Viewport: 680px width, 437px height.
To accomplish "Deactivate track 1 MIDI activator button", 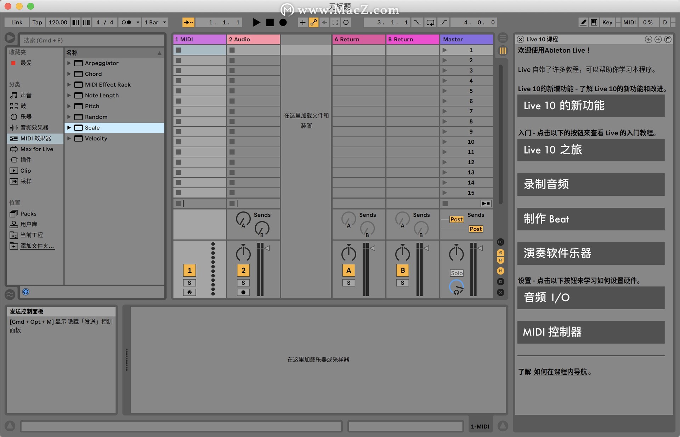I will click(x=189, y=270).
